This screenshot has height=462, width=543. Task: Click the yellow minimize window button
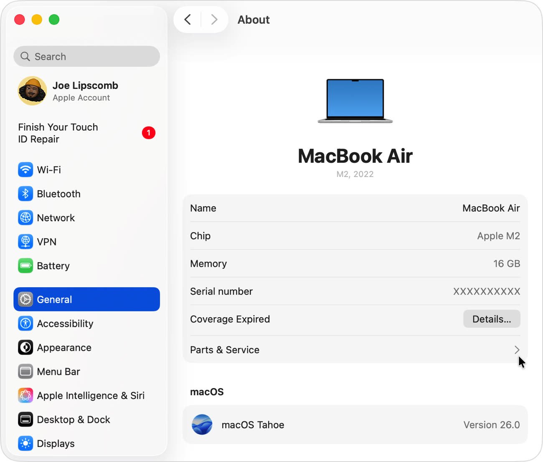click(37, 20)
